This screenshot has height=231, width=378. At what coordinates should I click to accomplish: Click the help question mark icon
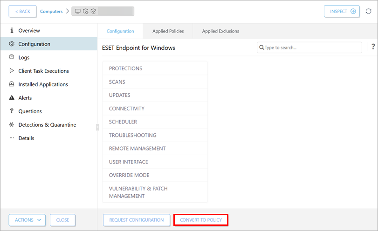[x=373, y=47]
